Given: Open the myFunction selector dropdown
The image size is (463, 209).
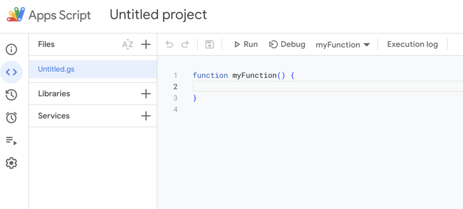Looking at the screenshot, I should point(343,45).
